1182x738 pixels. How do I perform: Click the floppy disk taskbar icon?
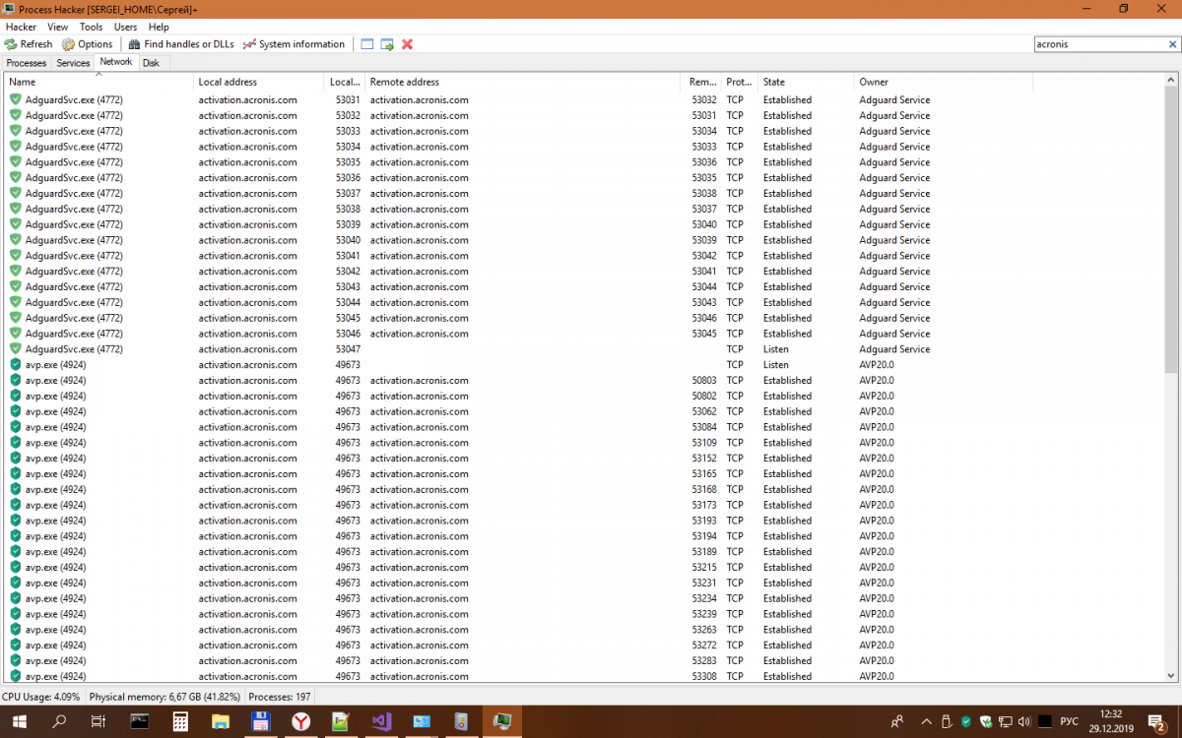(x=261, y=722)
